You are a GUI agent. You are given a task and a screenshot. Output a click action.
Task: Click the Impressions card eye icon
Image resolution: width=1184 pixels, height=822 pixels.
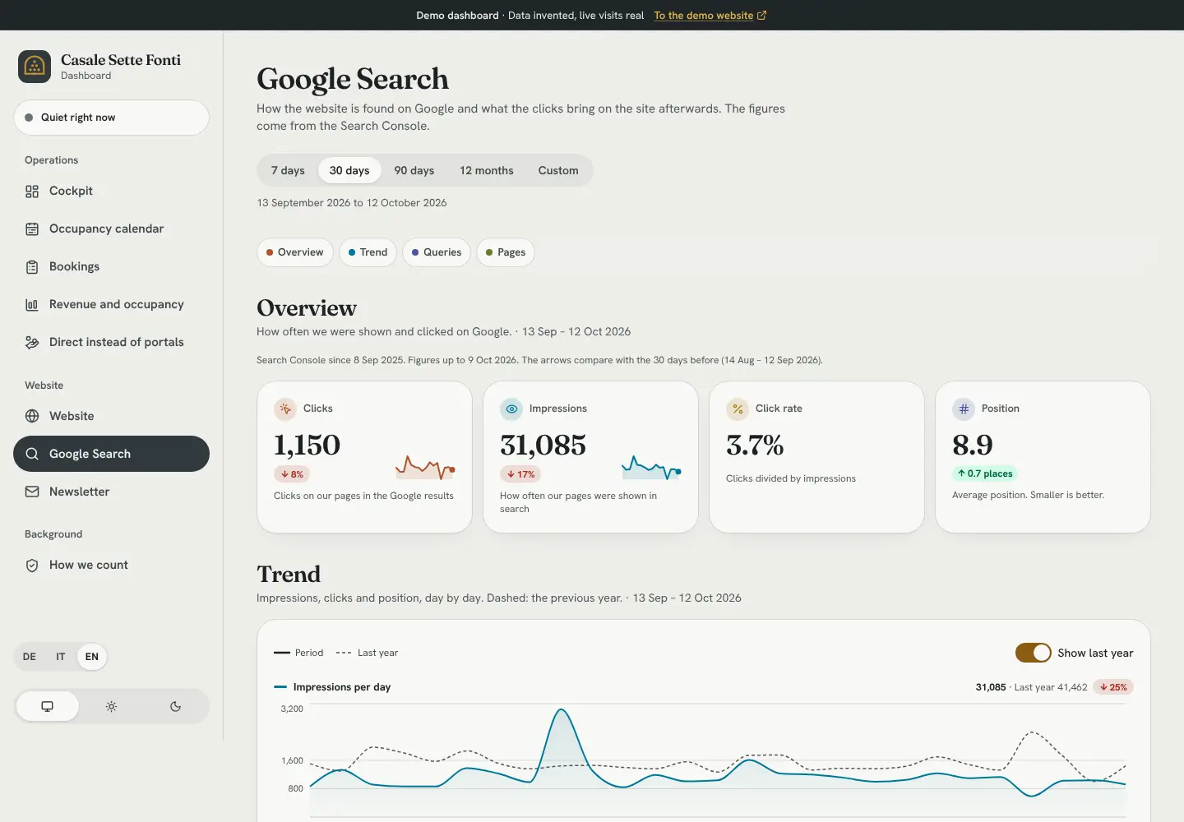click(x=511, y=409)
